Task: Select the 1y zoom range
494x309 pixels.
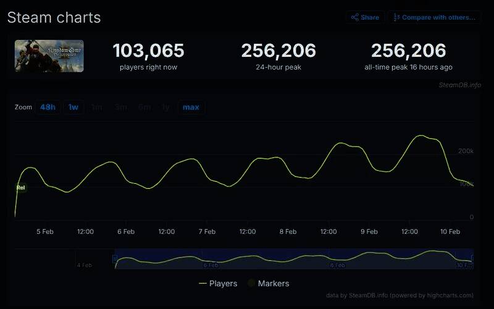Action: coord(165,107)
